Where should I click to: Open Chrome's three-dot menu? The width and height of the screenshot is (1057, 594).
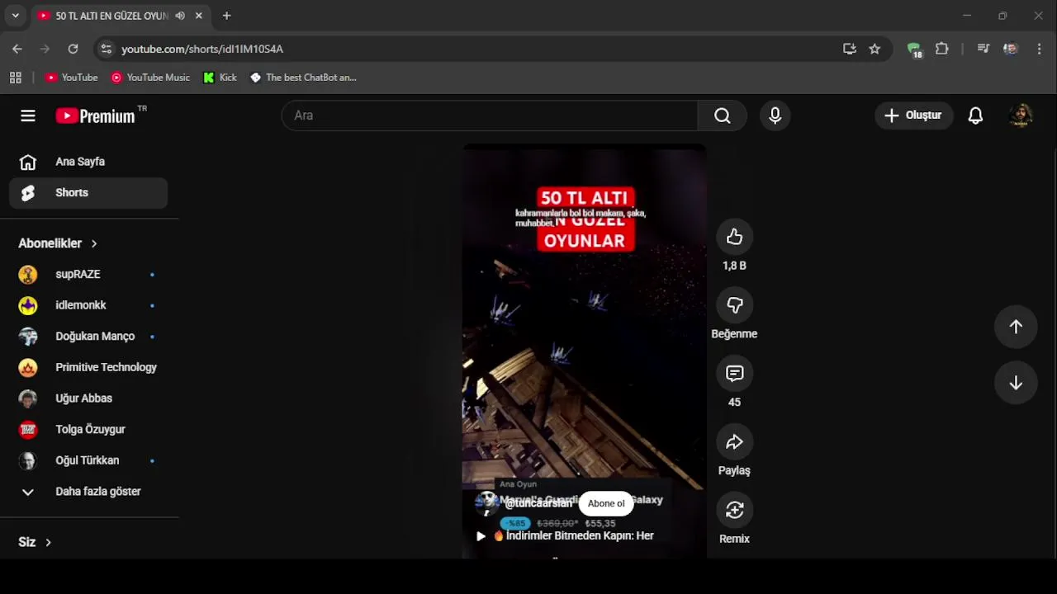point(1039,49)
